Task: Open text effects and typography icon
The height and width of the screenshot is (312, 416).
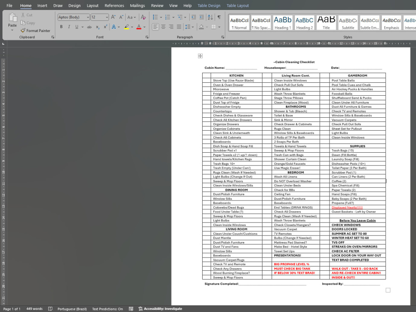Action: (x=114, y=27)
